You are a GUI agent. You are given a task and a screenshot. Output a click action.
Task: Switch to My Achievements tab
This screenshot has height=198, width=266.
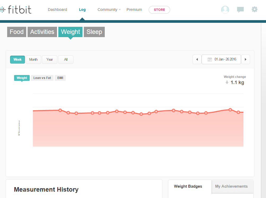[231, 186]
